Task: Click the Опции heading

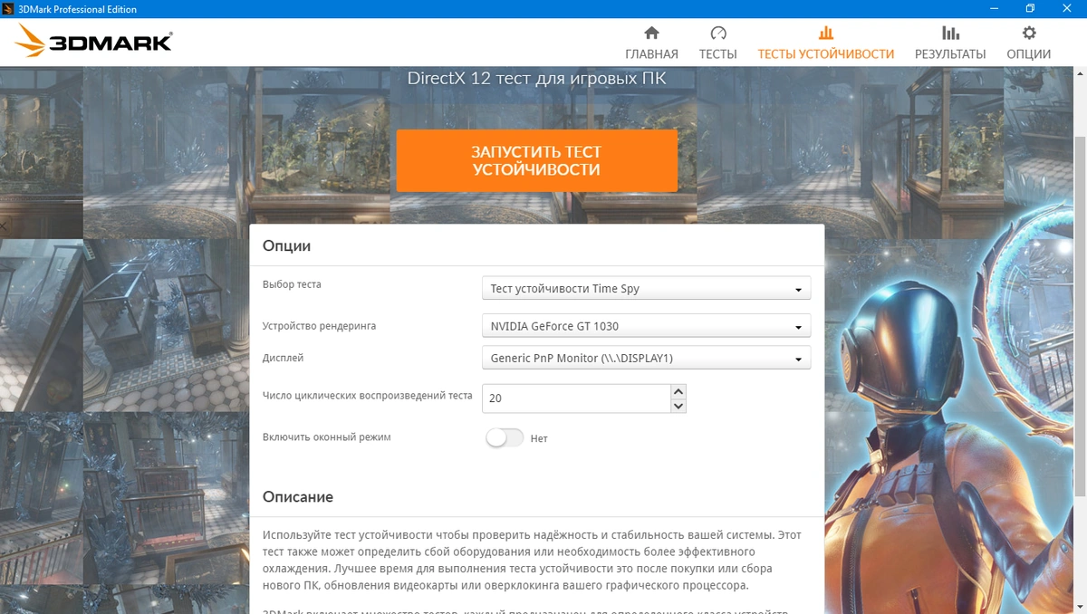Action: tap(286, 245)
